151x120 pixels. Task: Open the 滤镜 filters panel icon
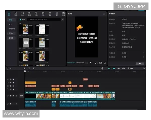[x=50, y=13]
